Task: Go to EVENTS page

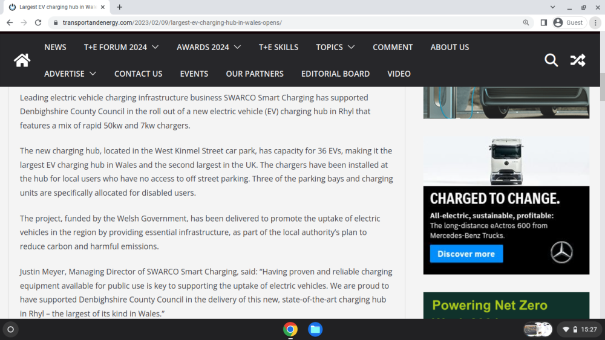Action: coord(194,74)
